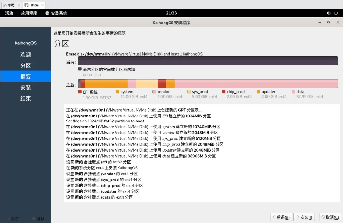This screenshot has height=223, width=343.
Task: Click the EFI 系统 red legend swatch
Action: click(x=80, y=92)
